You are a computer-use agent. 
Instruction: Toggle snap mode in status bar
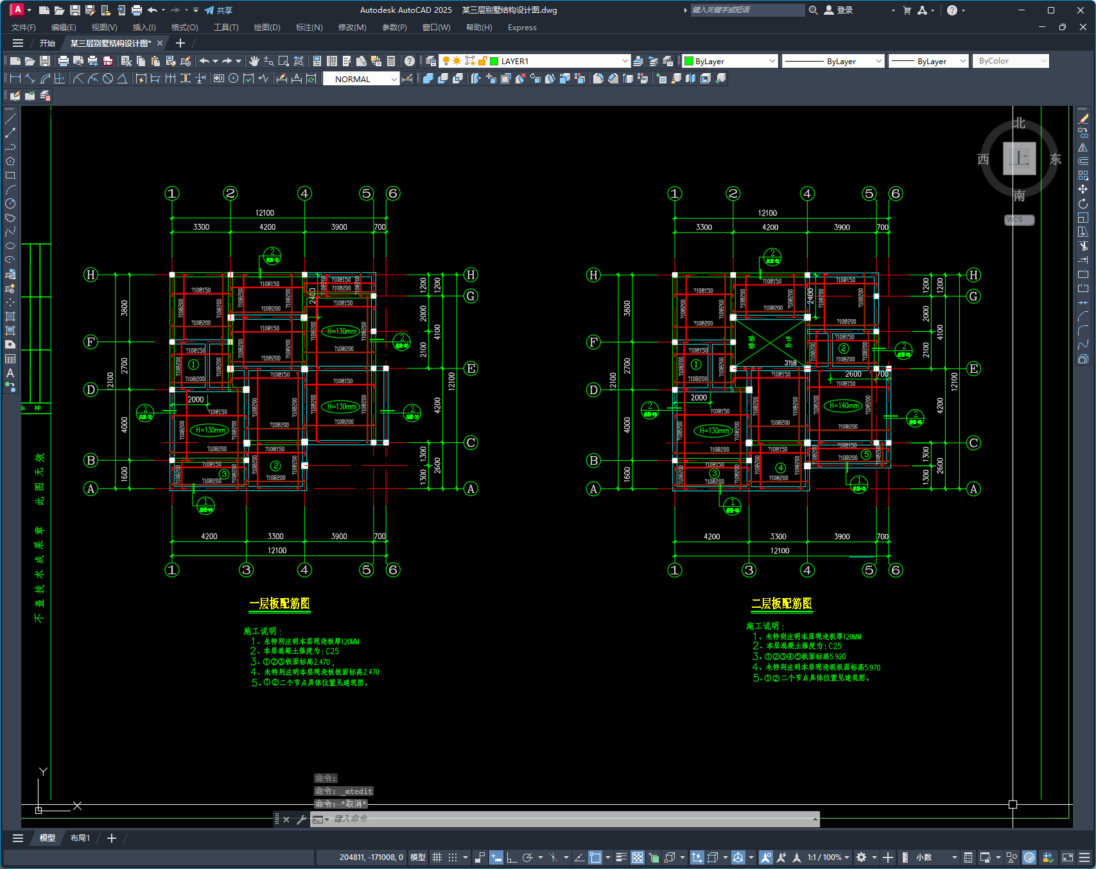click(x=453, y=857)
